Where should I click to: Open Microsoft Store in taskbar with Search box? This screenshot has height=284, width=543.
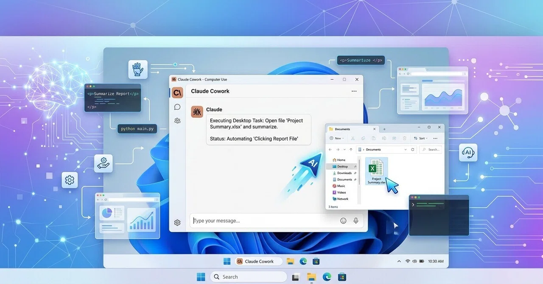tap(342, 277)
